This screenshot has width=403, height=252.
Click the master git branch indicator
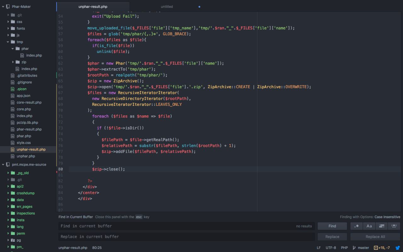(361, 248)
